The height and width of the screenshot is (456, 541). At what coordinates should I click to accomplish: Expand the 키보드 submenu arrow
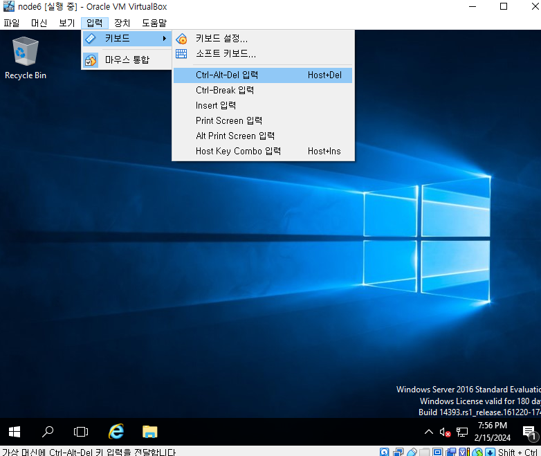tap(165, 38)
